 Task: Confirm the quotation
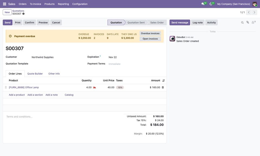[30, 22]
